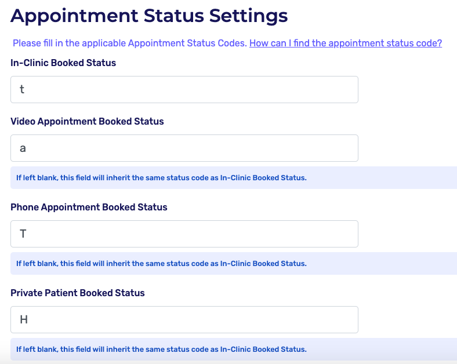Click the In-Clinic Booked Status label
Screen dimensions: 457x364
tap(63, 63)
